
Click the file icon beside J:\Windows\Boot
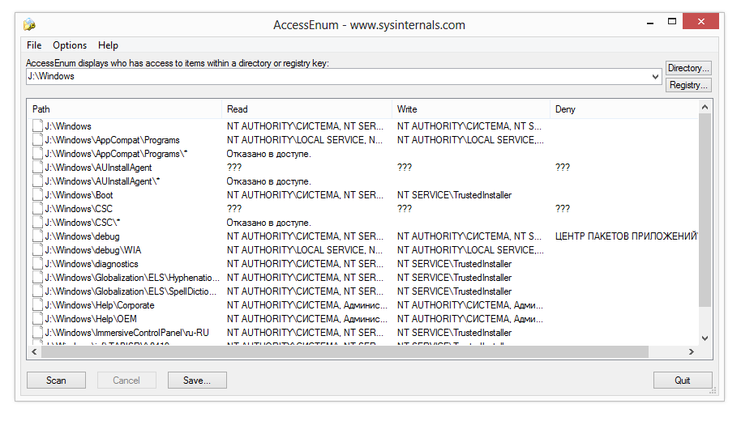pyautogui.click(x=37, y=195)
